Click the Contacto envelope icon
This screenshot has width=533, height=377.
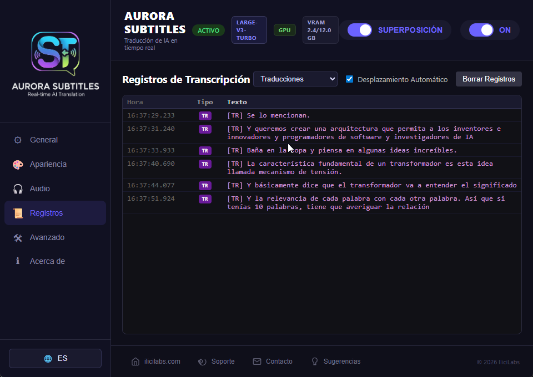[x=257, y=361]
